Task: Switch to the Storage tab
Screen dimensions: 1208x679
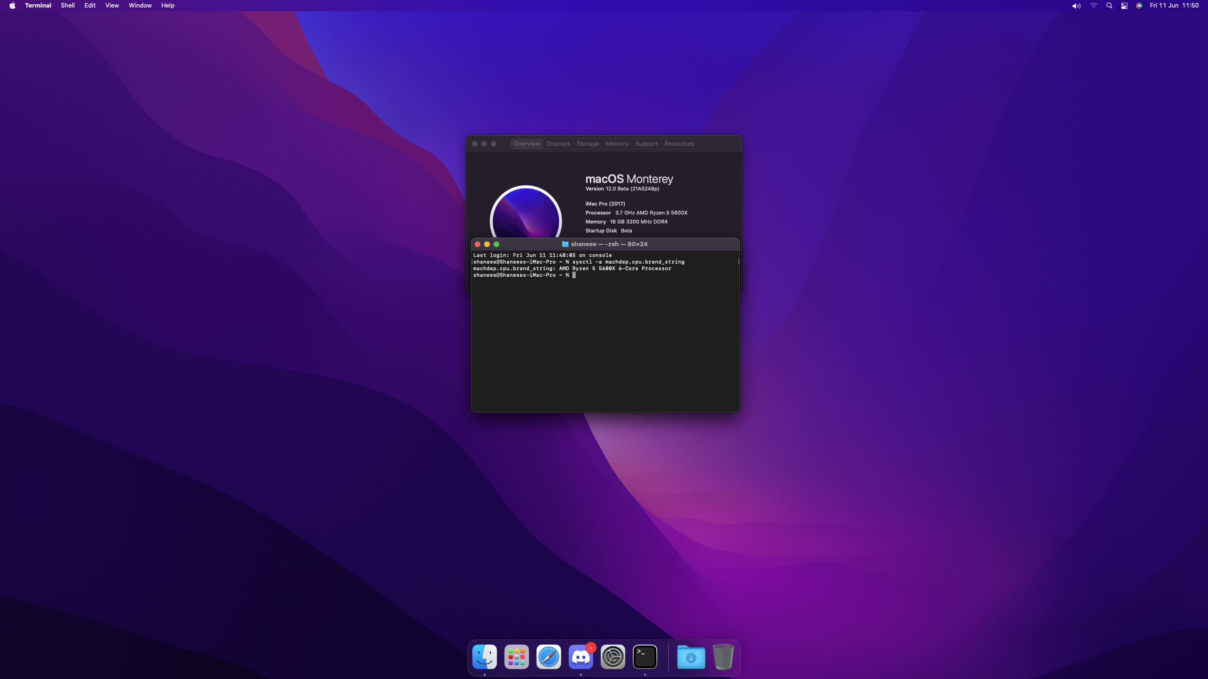Action: click(x=587, y=144)
